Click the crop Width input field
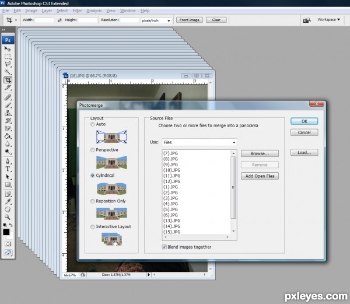 [x=44, y=20]
